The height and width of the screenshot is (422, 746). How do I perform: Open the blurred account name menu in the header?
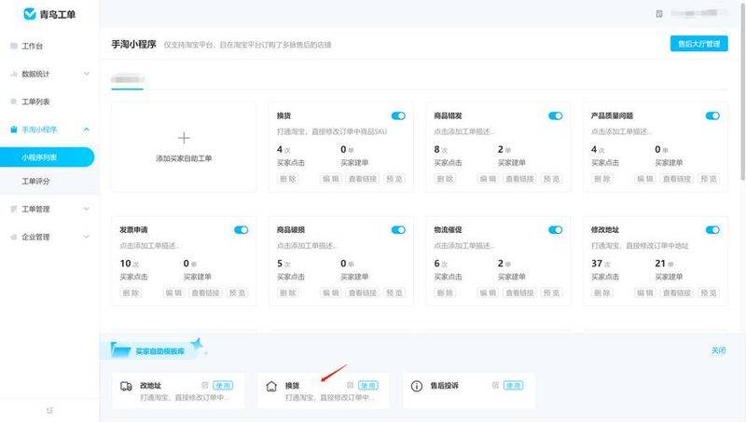698,14
